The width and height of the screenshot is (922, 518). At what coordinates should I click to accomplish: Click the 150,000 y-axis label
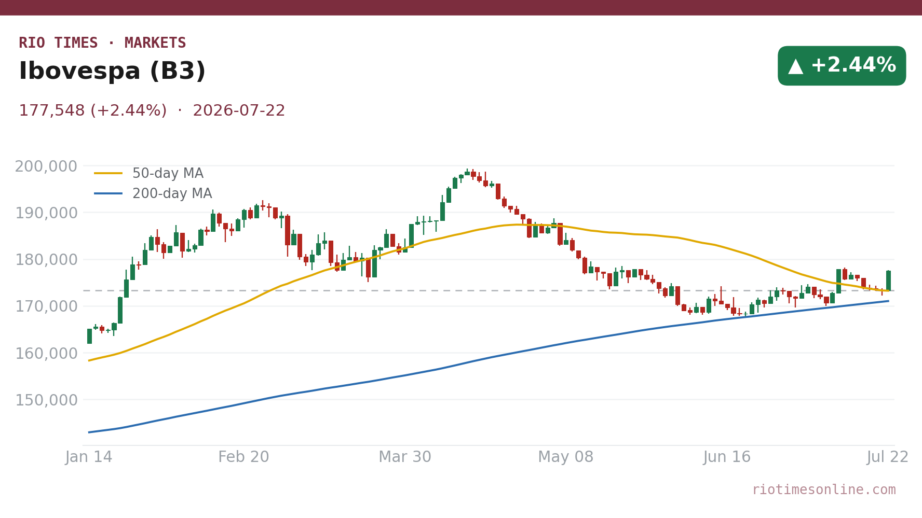(x=46, y=400)
